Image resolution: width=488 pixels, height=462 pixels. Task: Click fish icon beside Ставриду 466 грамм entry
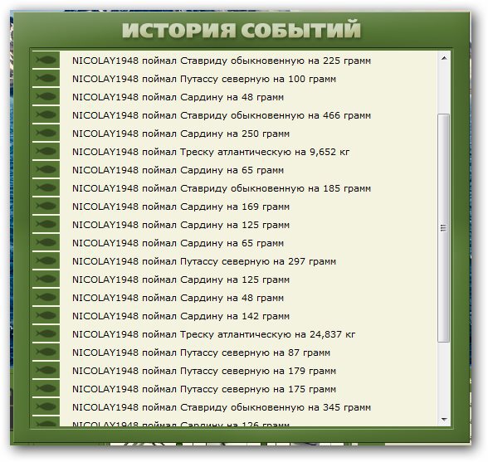pyautogui.click(x=46, y=114)
